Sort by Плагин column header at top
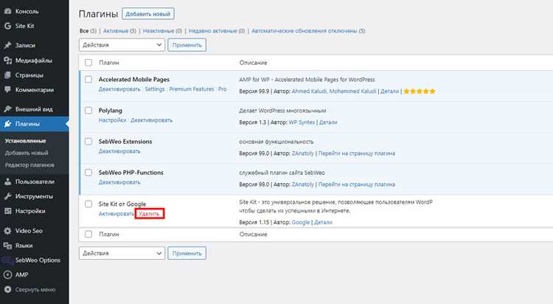This screenshot has height=304, width=553. click(x=109, y=63)
